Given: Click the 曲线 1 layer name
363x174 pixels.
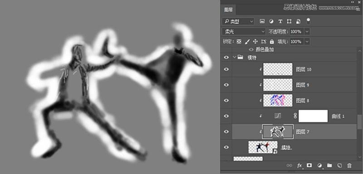Looking at the screenshot, I should tap(338, 117).
